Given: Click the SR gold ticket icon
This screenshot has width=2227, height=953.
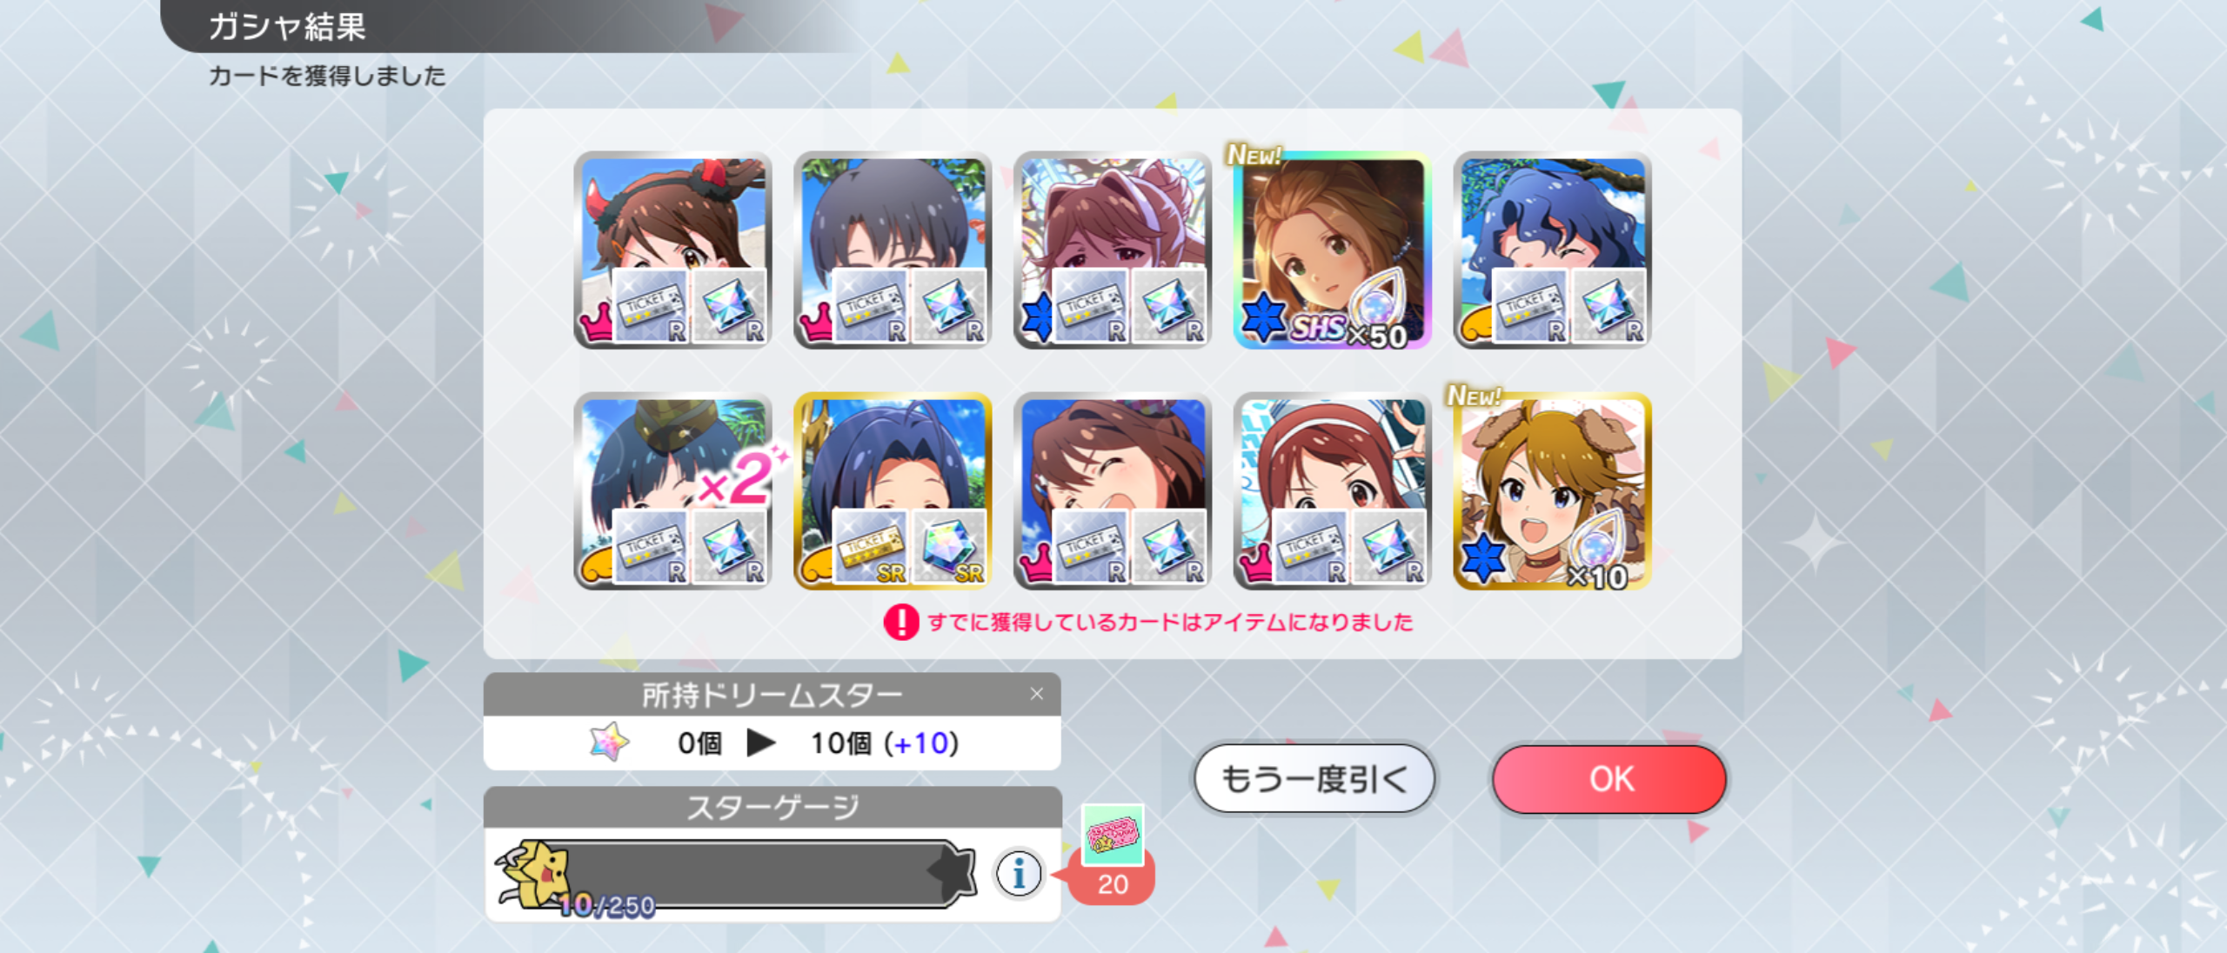Looking at the screenshot, I should pos(870,547).
